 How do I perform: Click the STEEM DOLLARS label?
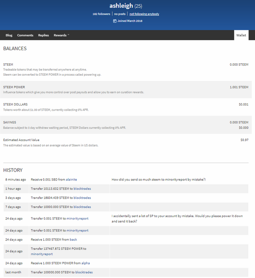click(x=16, y=104)
